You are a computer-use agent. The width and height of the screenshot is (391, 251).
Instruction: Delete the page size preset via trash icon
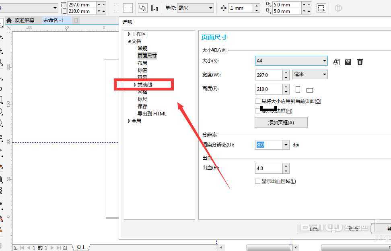tap(360, 62)
